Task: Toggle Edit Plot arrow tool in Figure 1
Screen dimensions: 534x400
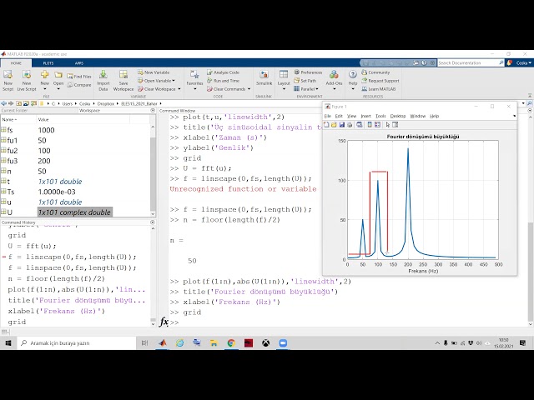Action: click(x=387, y=125)
